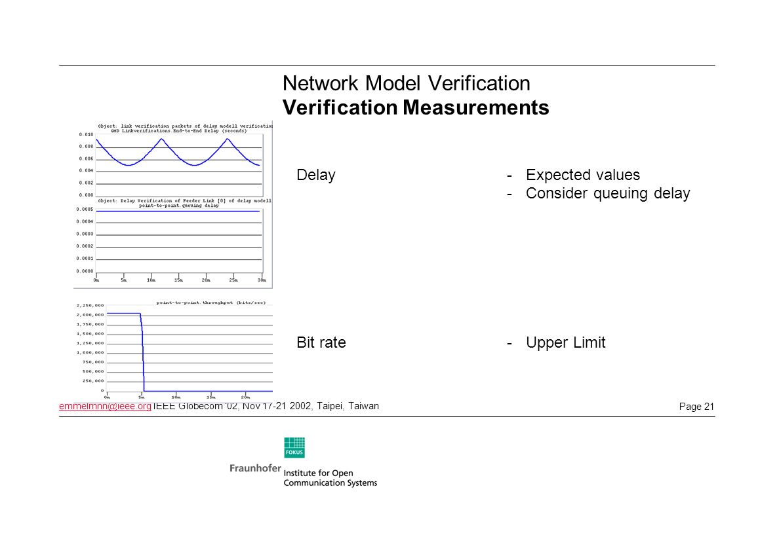
Task: Click the 0.010 axis label on delay chart
Action: (x=86, y=134)
